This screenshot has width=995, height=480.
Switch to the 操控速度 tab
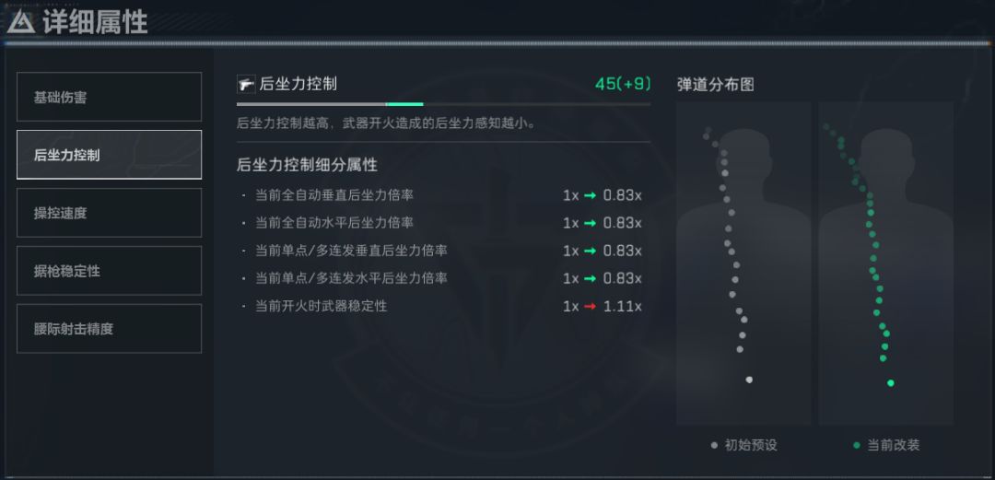(109, 213)
